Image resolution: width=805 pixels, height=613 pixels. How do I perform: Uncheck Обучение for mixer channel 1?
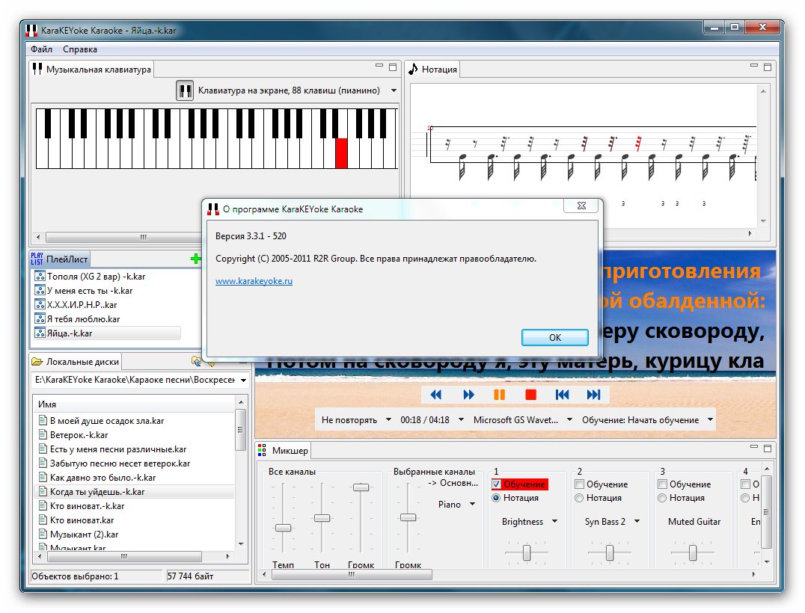pos(497,484)
